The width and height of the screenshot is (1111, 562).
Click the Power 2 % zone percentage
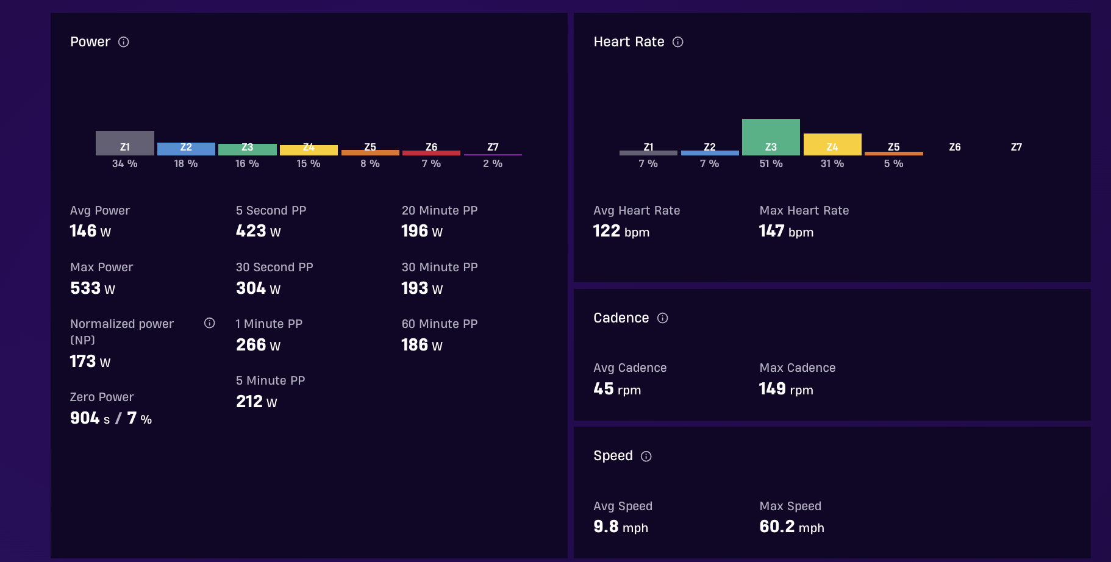493,164
